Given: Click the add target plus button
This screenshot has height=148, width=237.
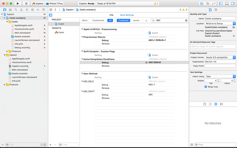Looking at the screenshot, I should click(x=50, y=145).
